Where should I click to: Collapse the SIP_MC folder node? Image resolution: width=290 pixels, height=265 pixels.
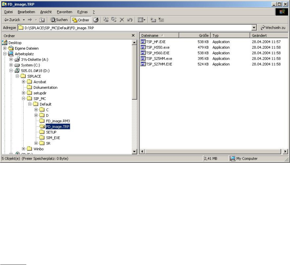24,99
